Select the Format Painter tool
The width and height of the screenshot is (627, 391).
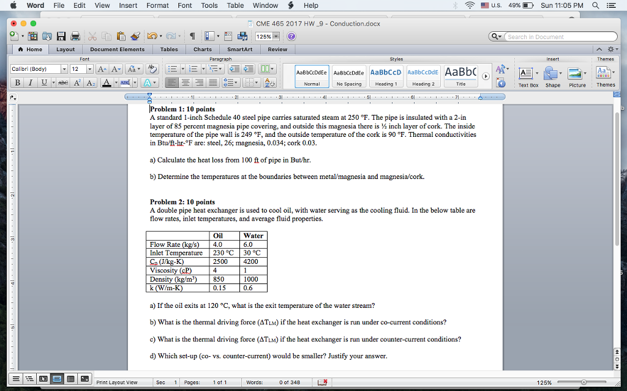coord(135,35)
